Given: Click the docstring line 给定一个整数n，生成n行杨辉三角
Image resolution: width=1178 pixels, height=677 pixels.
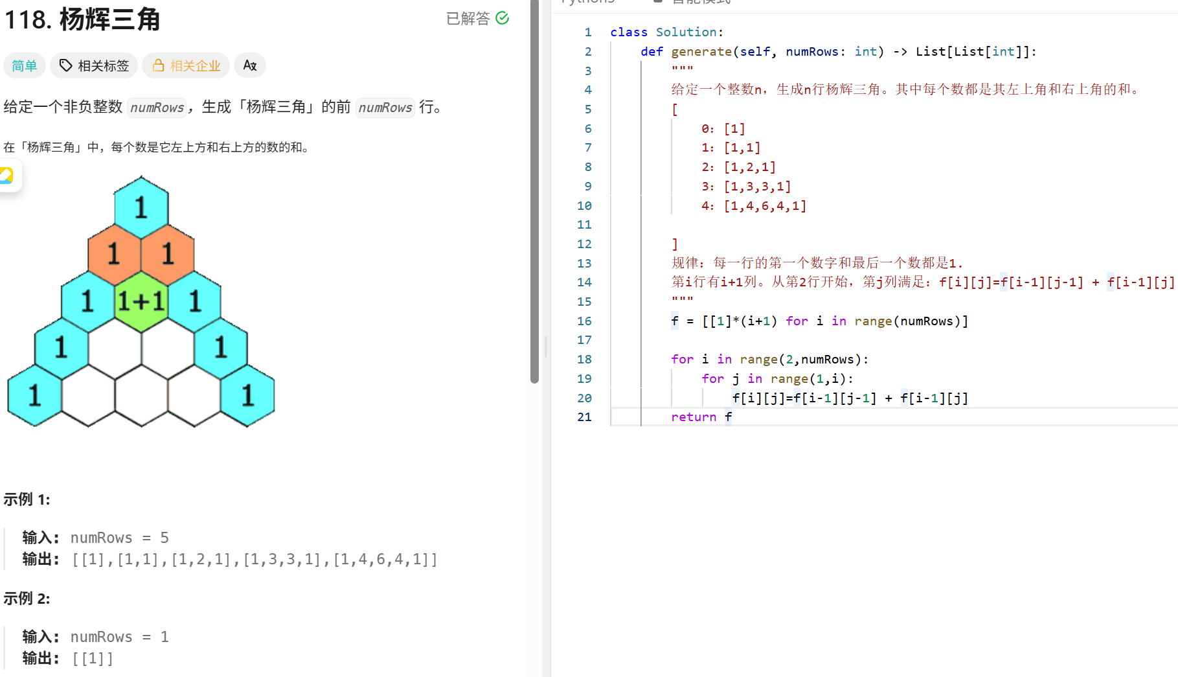Looking at the screenshot, I should tap(906, 89).
